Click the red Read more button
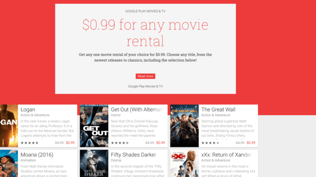316x177 pixels. (x=145, y=76)
